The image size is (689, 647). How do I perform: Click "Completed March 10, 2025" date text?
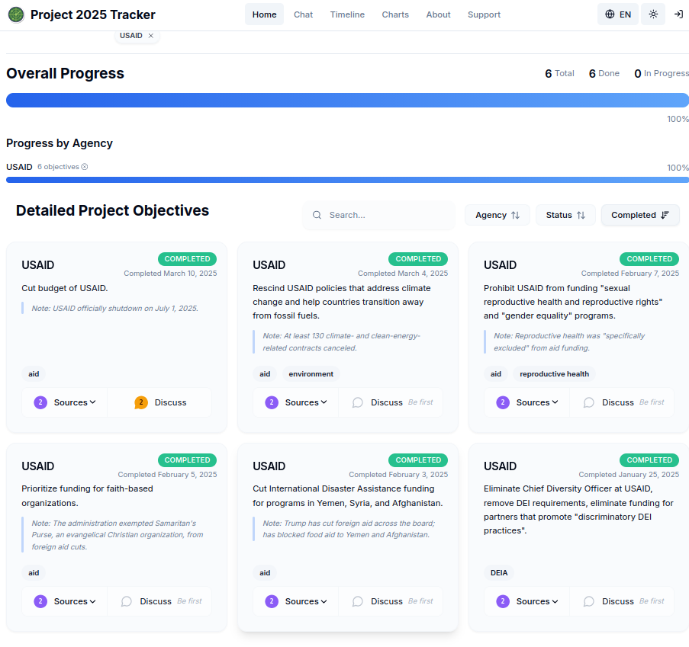coord(170,273)
